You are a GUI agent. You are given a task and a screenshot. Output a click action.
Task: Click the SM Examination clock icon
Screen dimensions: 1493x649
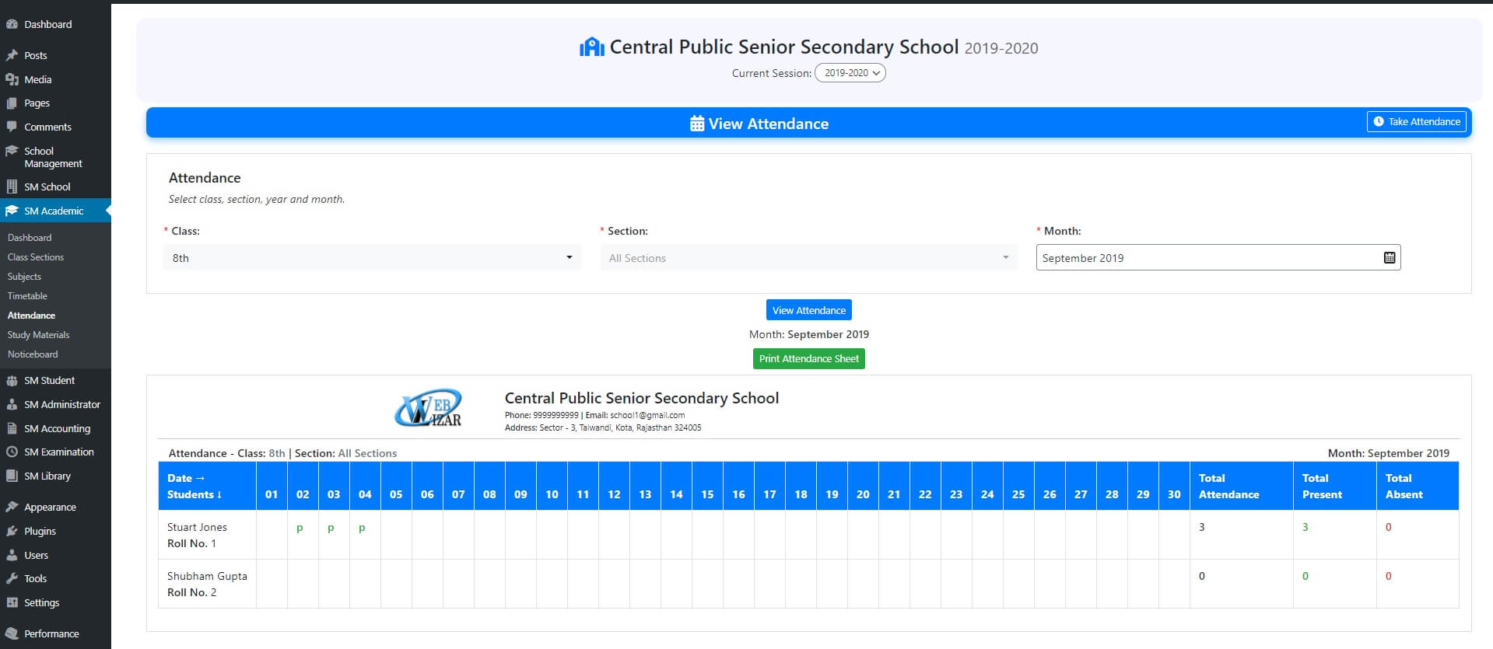coord(12,452)
